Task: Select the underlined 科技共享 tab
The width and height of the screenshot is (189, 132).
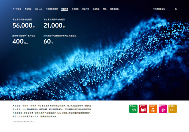Action: point(65,9)
